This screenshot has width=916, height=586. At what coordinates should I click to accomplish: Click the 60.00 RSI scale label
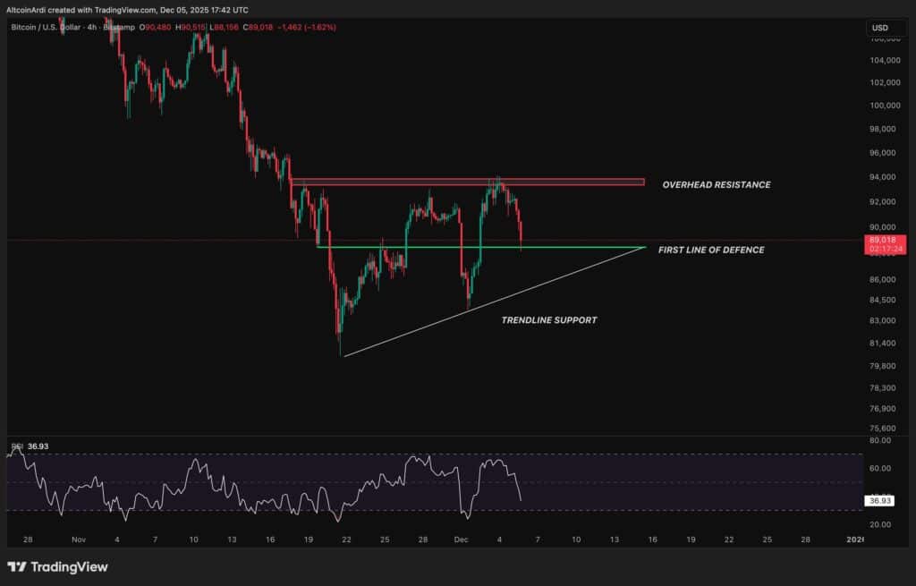[880, 468]
